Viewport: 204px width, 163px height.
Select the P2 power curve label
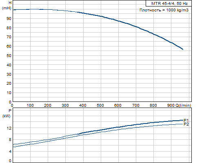(186, 124)
